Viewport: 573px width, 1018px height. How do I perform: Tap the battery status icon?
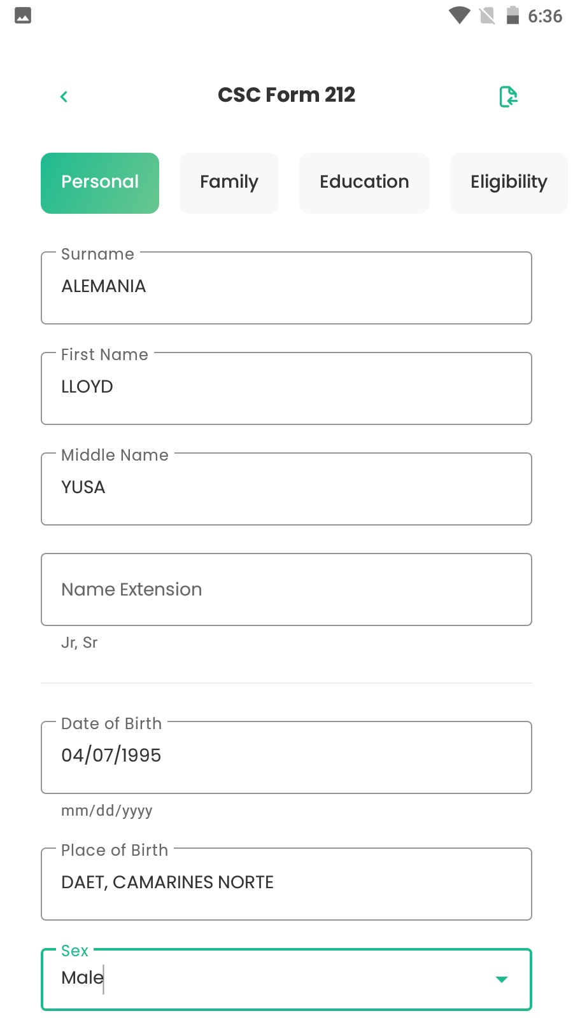[513, 16]
